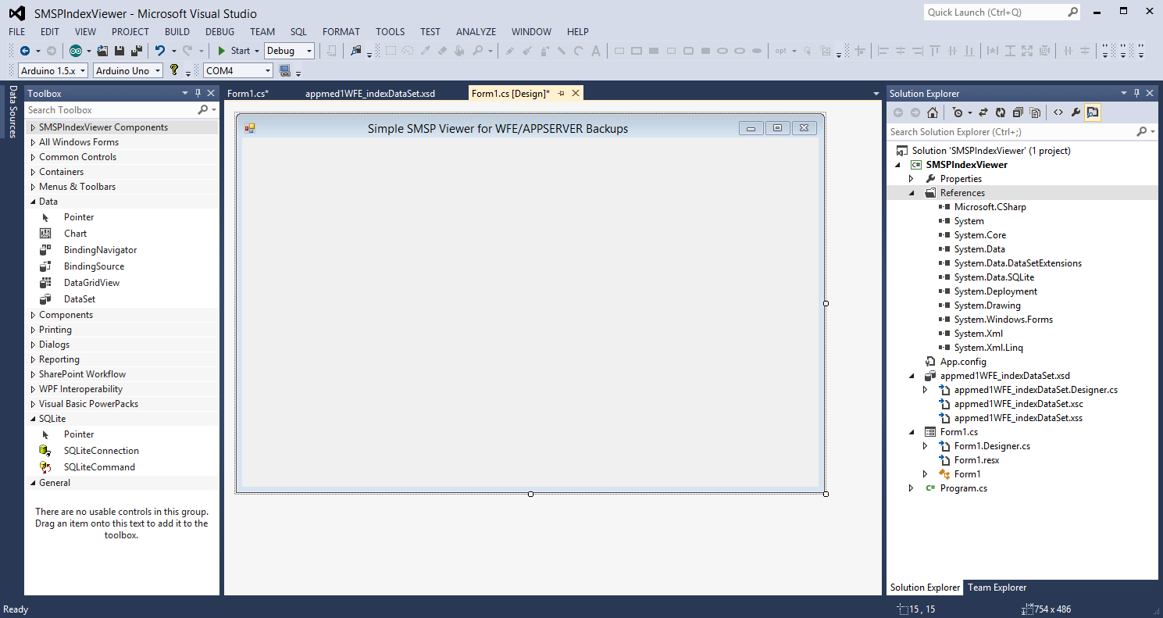The width and height of the screenshot is (1163, 618).
Task: Open the BUILD menu
Action: click(x=177, y=32)
